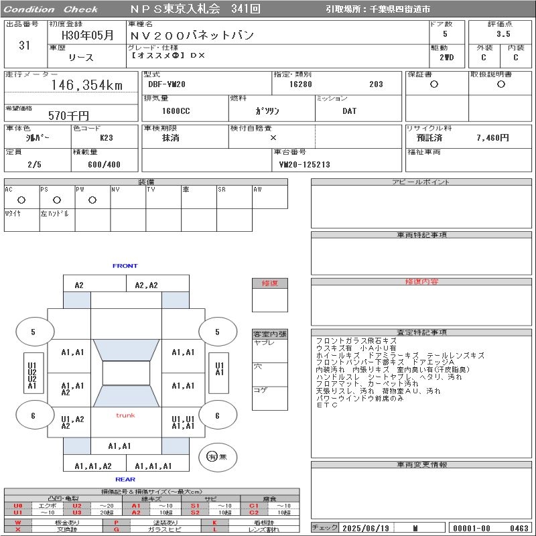The width and height of the screenshot is (536, 536).
Task: Click the rear window above trunk label
Action: pos(125,397)
